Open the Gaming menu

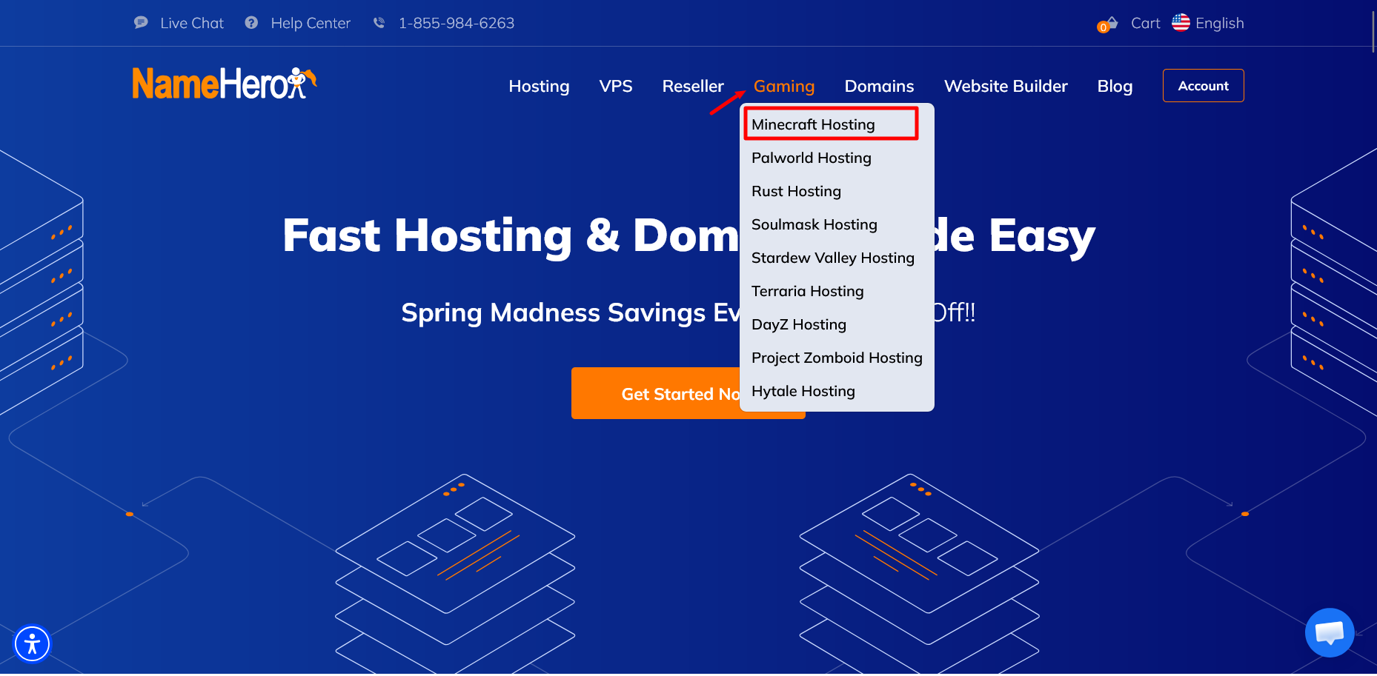[784, 86]
